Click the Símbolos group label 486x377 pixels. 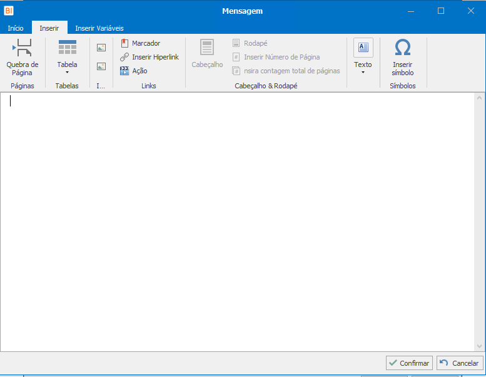click(x=403, y=86)
